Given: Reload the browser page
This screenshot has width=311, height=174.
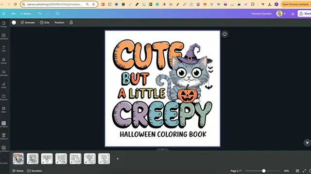Looking at the screenshot, I should point(15,4).
